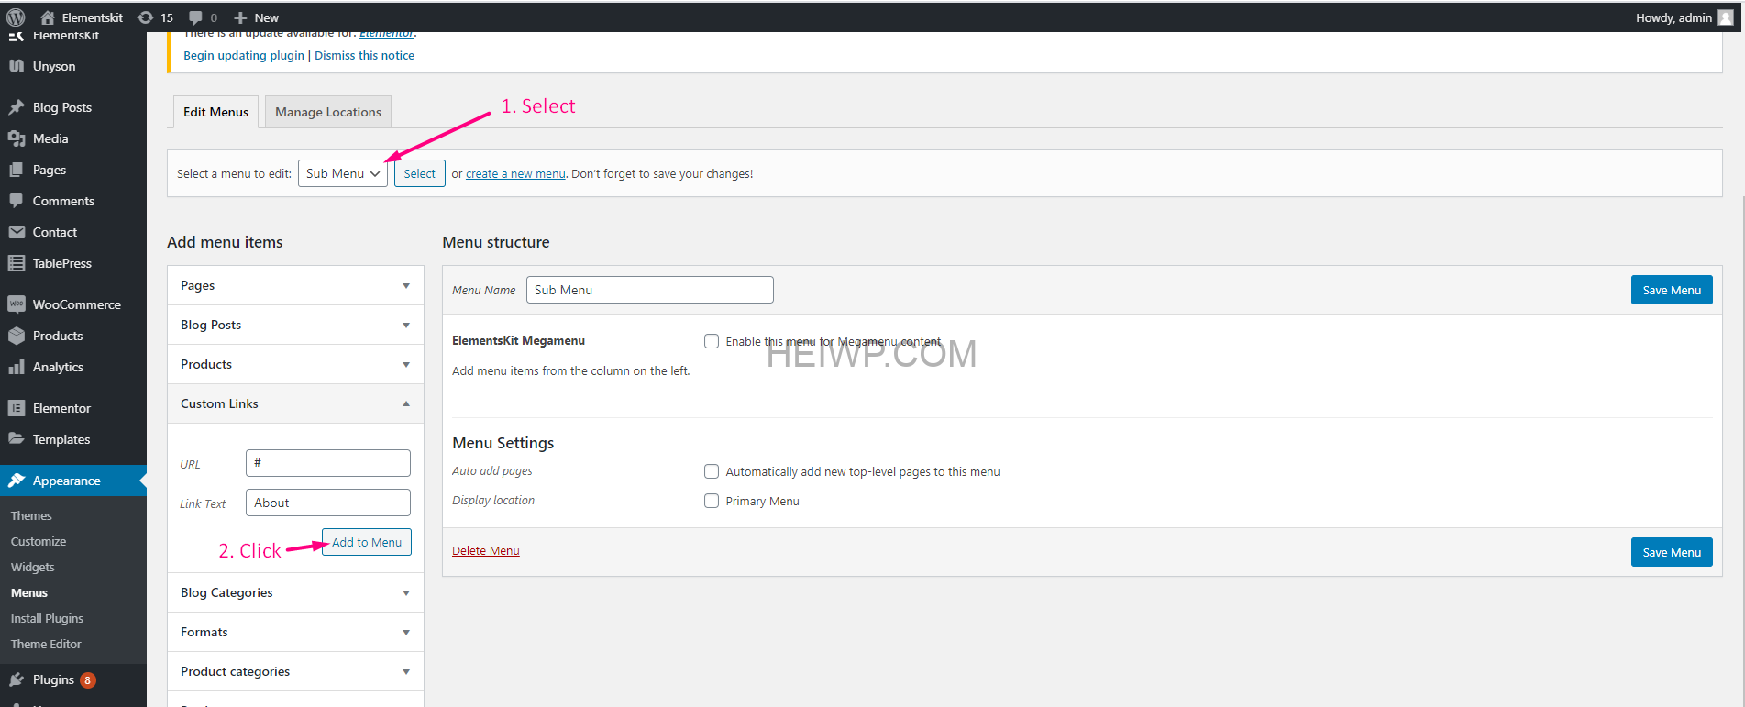Screen dimensions: 1745x707
Task: Open Menus under Appearance
Action: click(29, 592)
